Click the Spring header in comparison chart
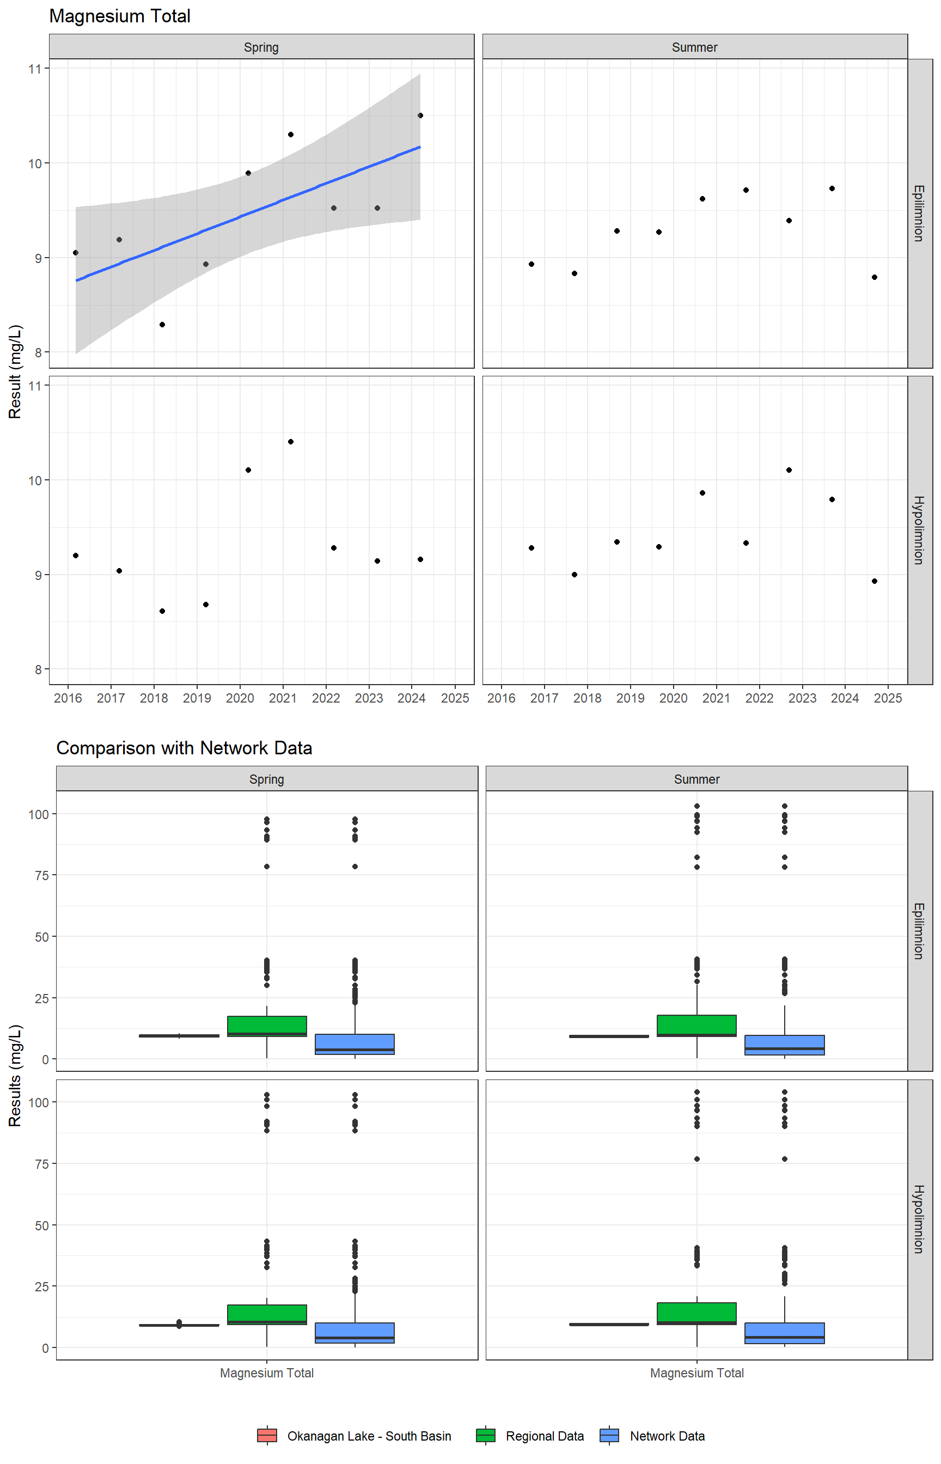This screenshot has width=941, height=1464. click(267, 779)
